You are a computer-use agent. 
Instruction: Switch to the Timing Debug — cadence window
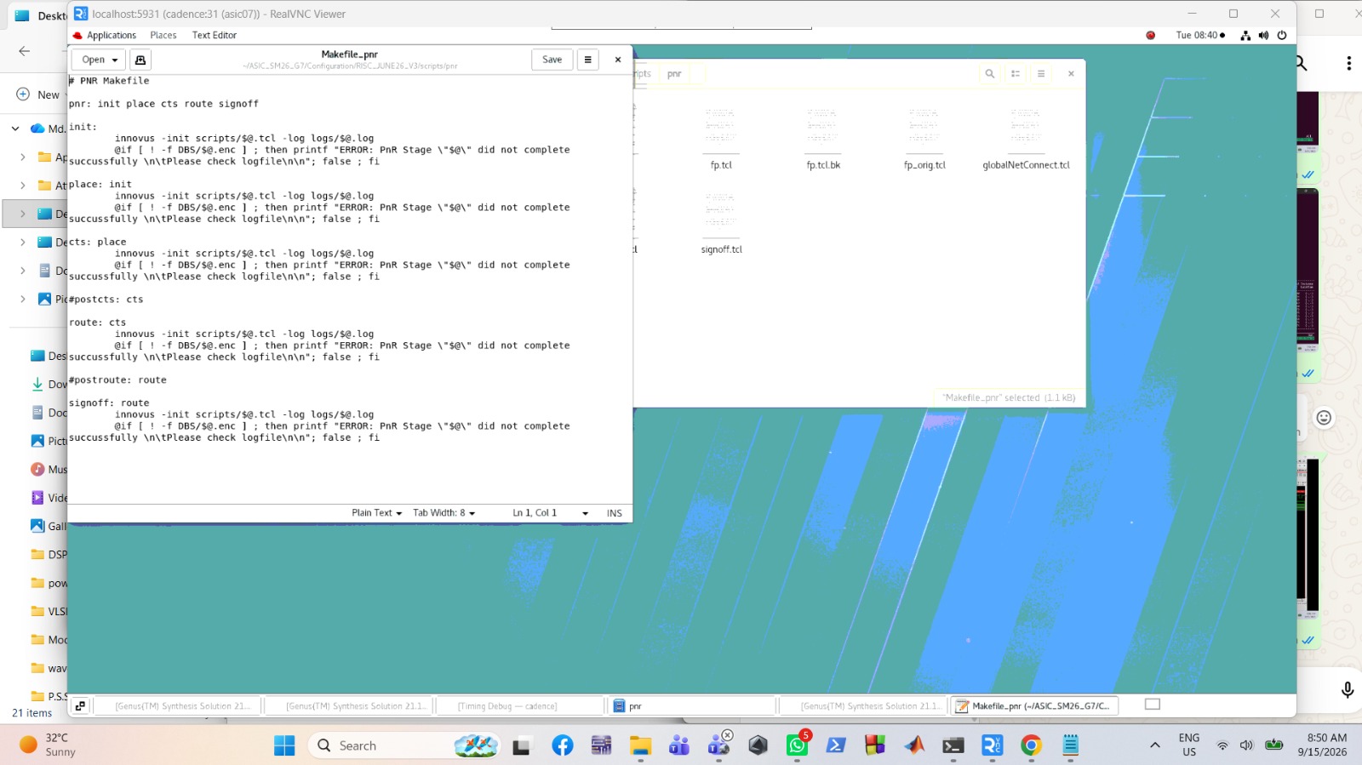pos(520,706)
